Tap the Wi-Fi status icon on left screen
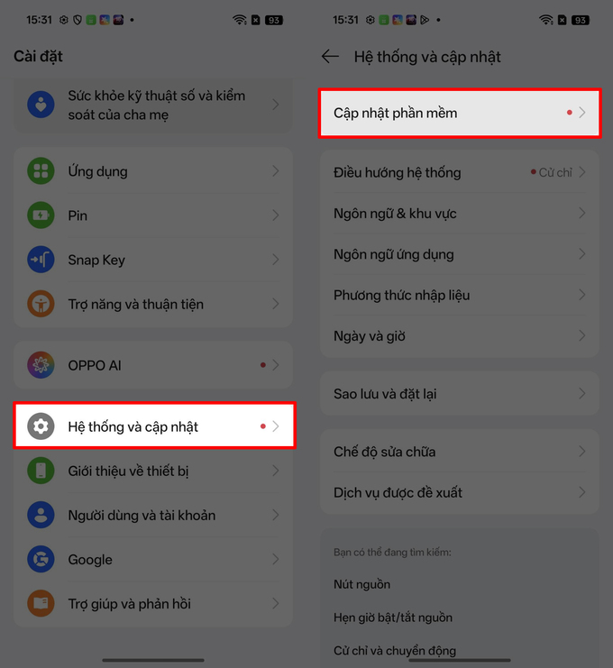613x668 pixels. (x=240, y=20)
